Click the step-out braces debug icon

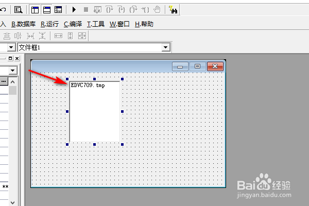point(133,9)
